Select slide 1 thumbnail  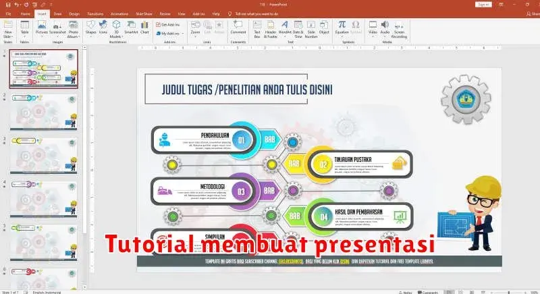[44, 69]
